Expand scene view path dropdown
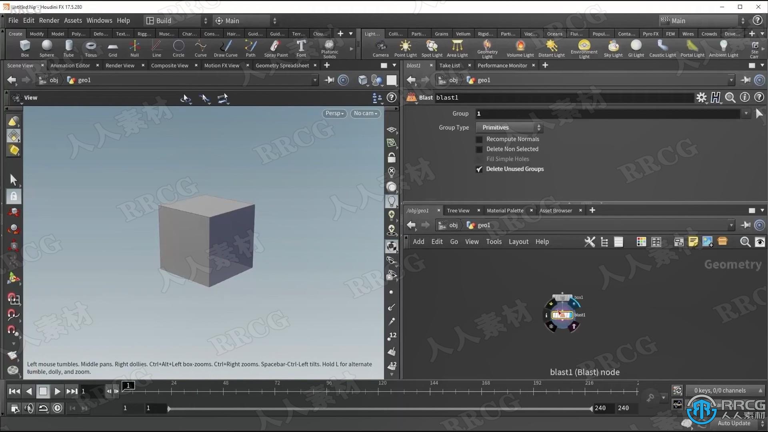Screen dimensions: 768x432 click(x=315, y=80)
